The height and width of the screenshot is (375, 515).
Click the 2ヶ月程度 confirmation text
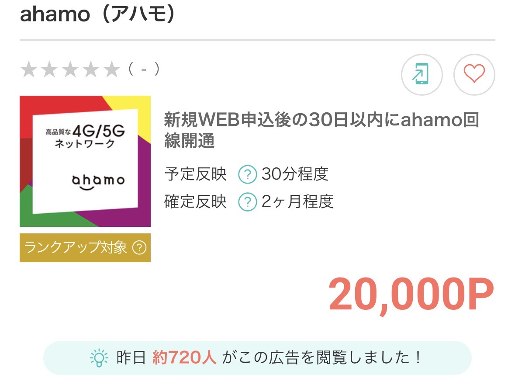tap(297, 202)
